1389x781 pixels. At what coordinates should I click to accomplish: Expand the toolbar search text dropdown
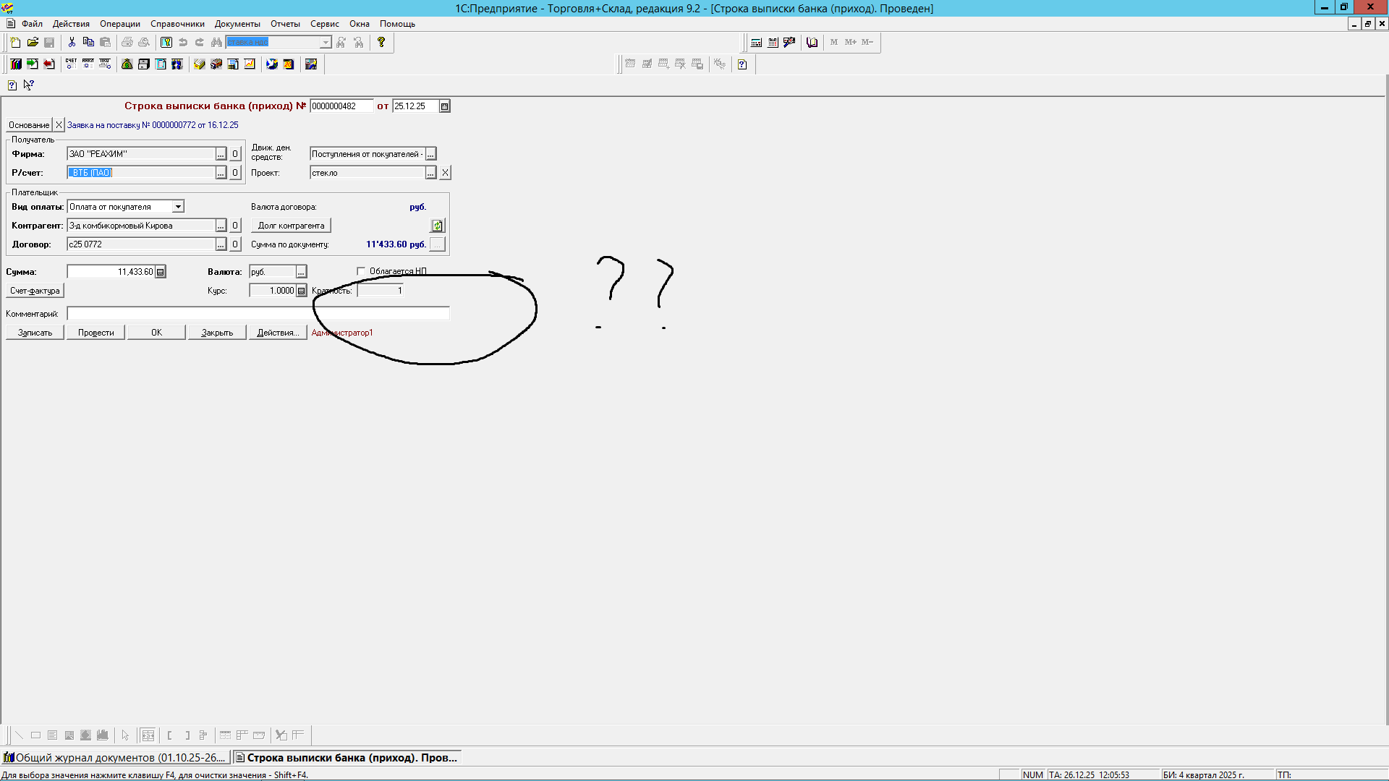pos(326,43)
